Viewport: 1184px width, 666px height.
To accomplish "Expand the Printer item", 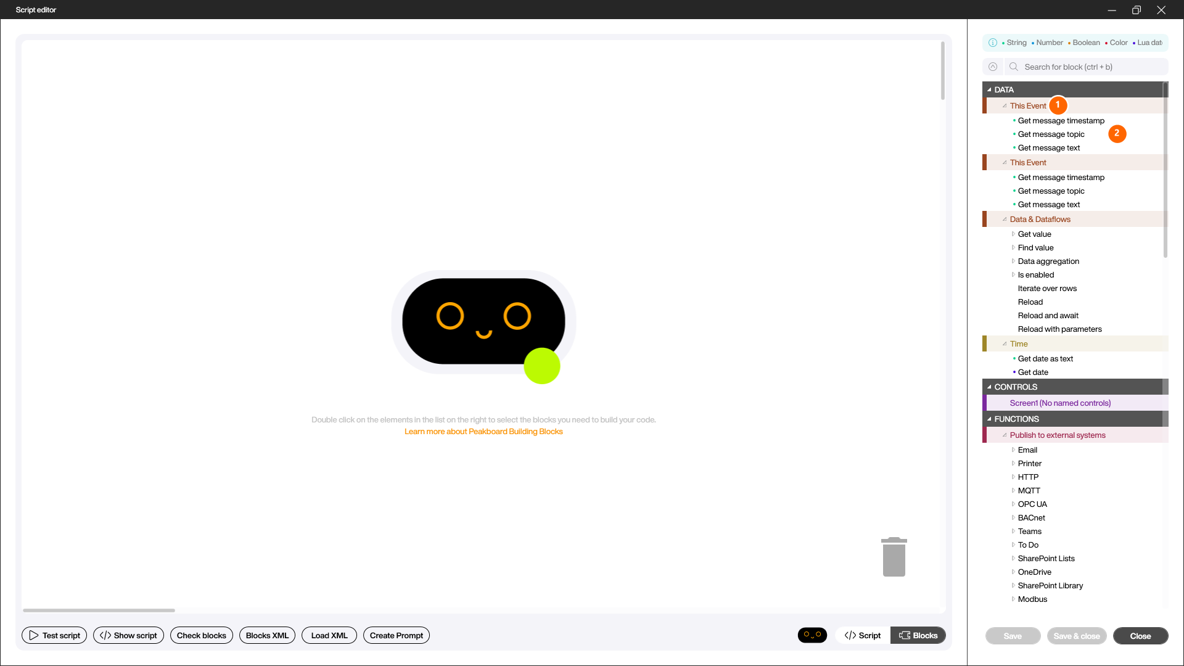I will (1013, 463).
